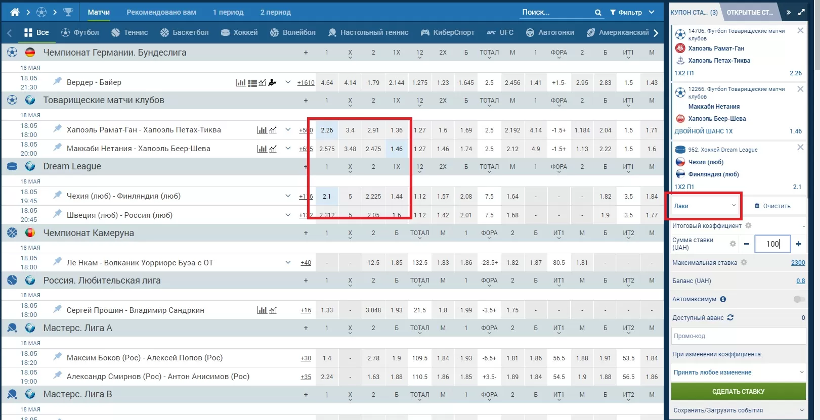Viewport: 820px width, 420px height.
Task: Toggle 1X odds 1.46 for Маккаби Нетания
Action: coord(397,149)
